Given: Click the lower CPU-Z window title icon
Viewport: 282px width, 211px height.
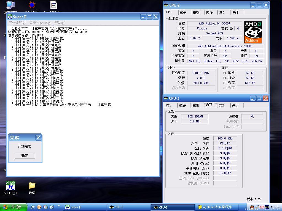Looking at the screenshot, I should pyautogui.click(x=166, y=98).
